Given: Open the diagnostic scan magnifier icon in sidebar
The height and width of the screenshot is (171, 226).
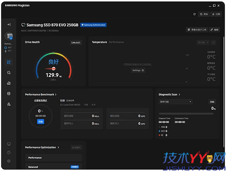Looking at the screenshot, I should tap(9, 73).
